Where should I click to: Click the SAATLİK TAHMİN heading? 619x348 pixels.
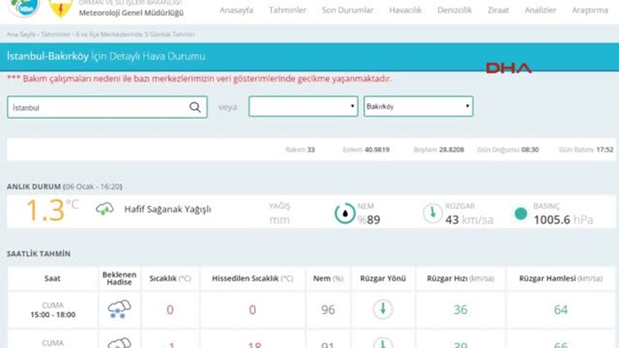[39, 254]
